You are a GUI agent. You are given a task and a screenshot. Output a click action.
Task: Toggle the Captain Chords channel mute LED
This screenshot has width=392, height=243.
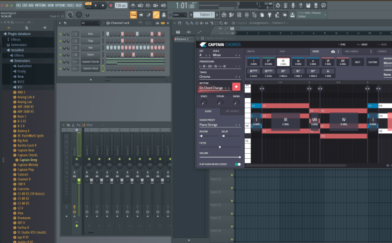[60, 62]
